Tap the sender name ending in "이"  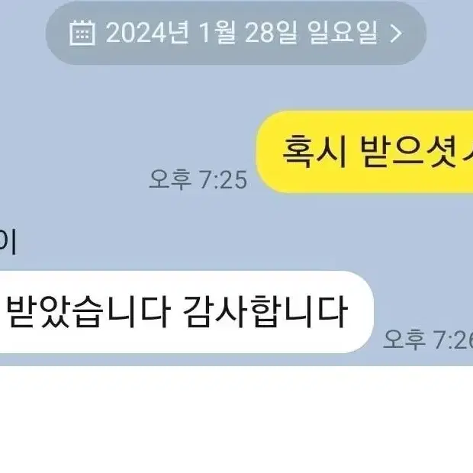(x=8, y=243)
